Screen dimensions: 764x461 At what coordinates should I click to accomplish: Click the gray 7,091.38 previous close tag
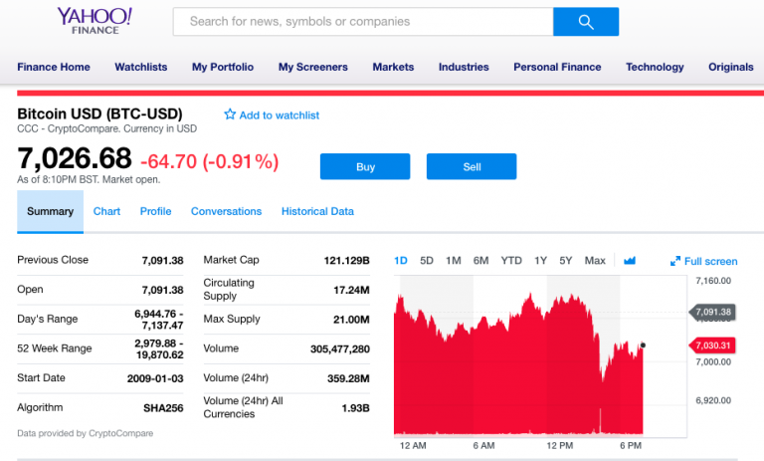pyautogui.click(x=712, y=312)
